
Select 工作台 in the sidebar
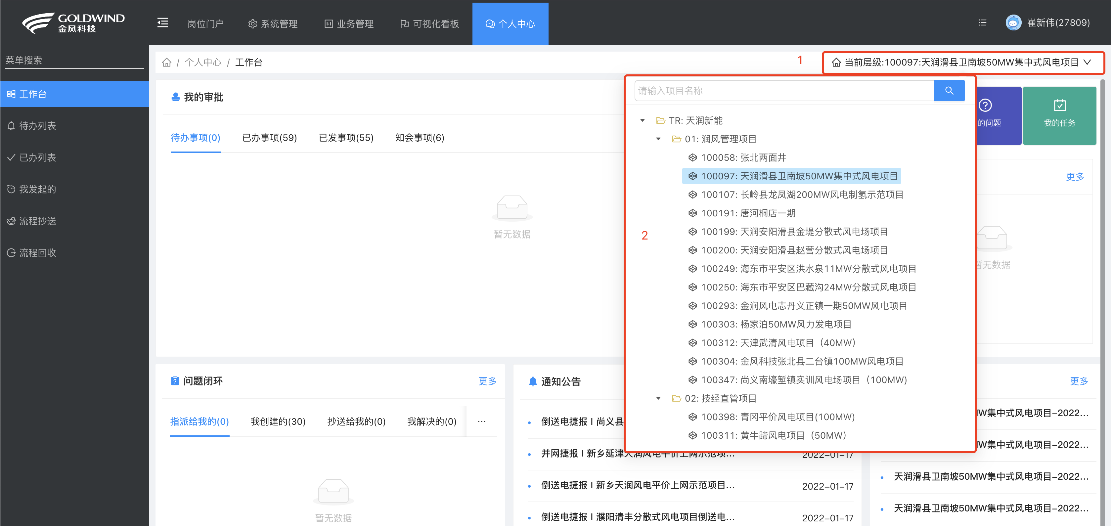pyautogui.click(x=74, y=94)
